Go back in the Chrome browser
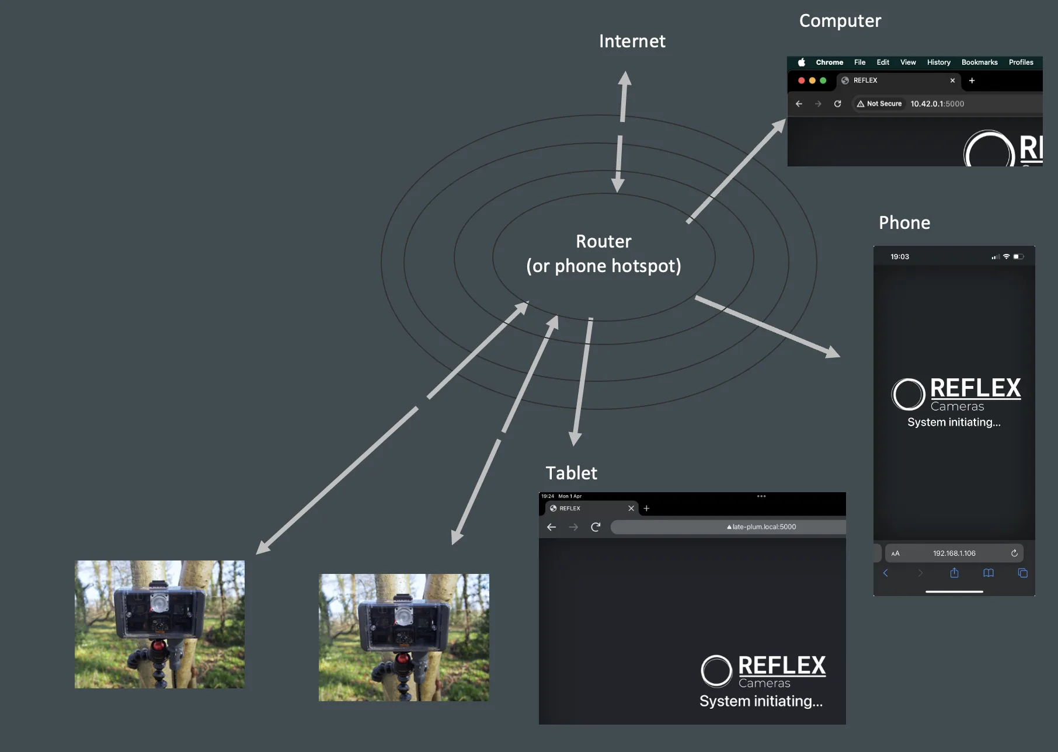 point(799,104)
